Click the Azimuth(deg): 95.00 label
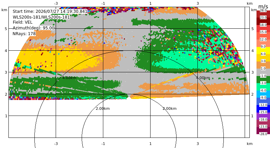270x148 pixels. coord(33,28)
